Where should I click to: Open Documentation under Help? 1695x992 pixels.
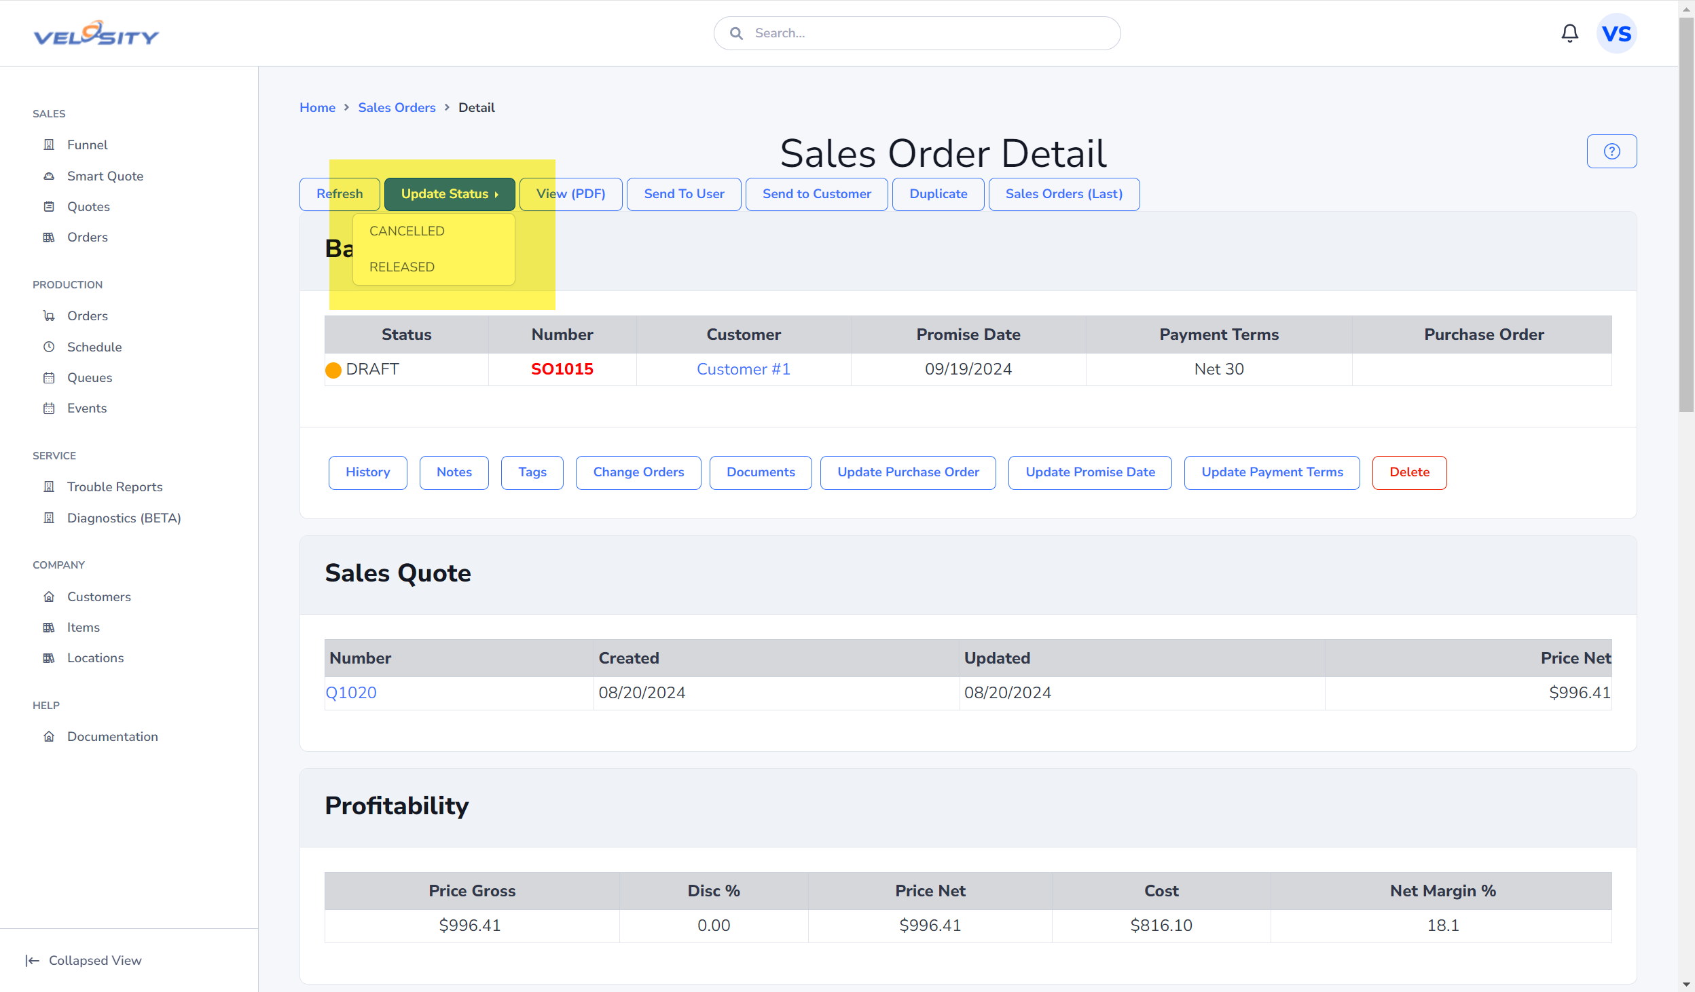(x=113, y=736)
